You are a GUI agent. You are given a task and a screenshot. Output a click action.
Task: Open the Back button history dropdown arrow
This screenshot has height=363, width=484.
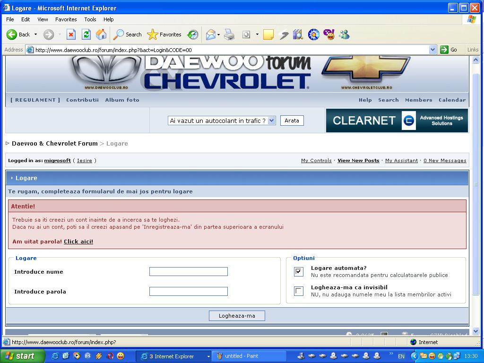pyautogui.click(x=35, y=35)
